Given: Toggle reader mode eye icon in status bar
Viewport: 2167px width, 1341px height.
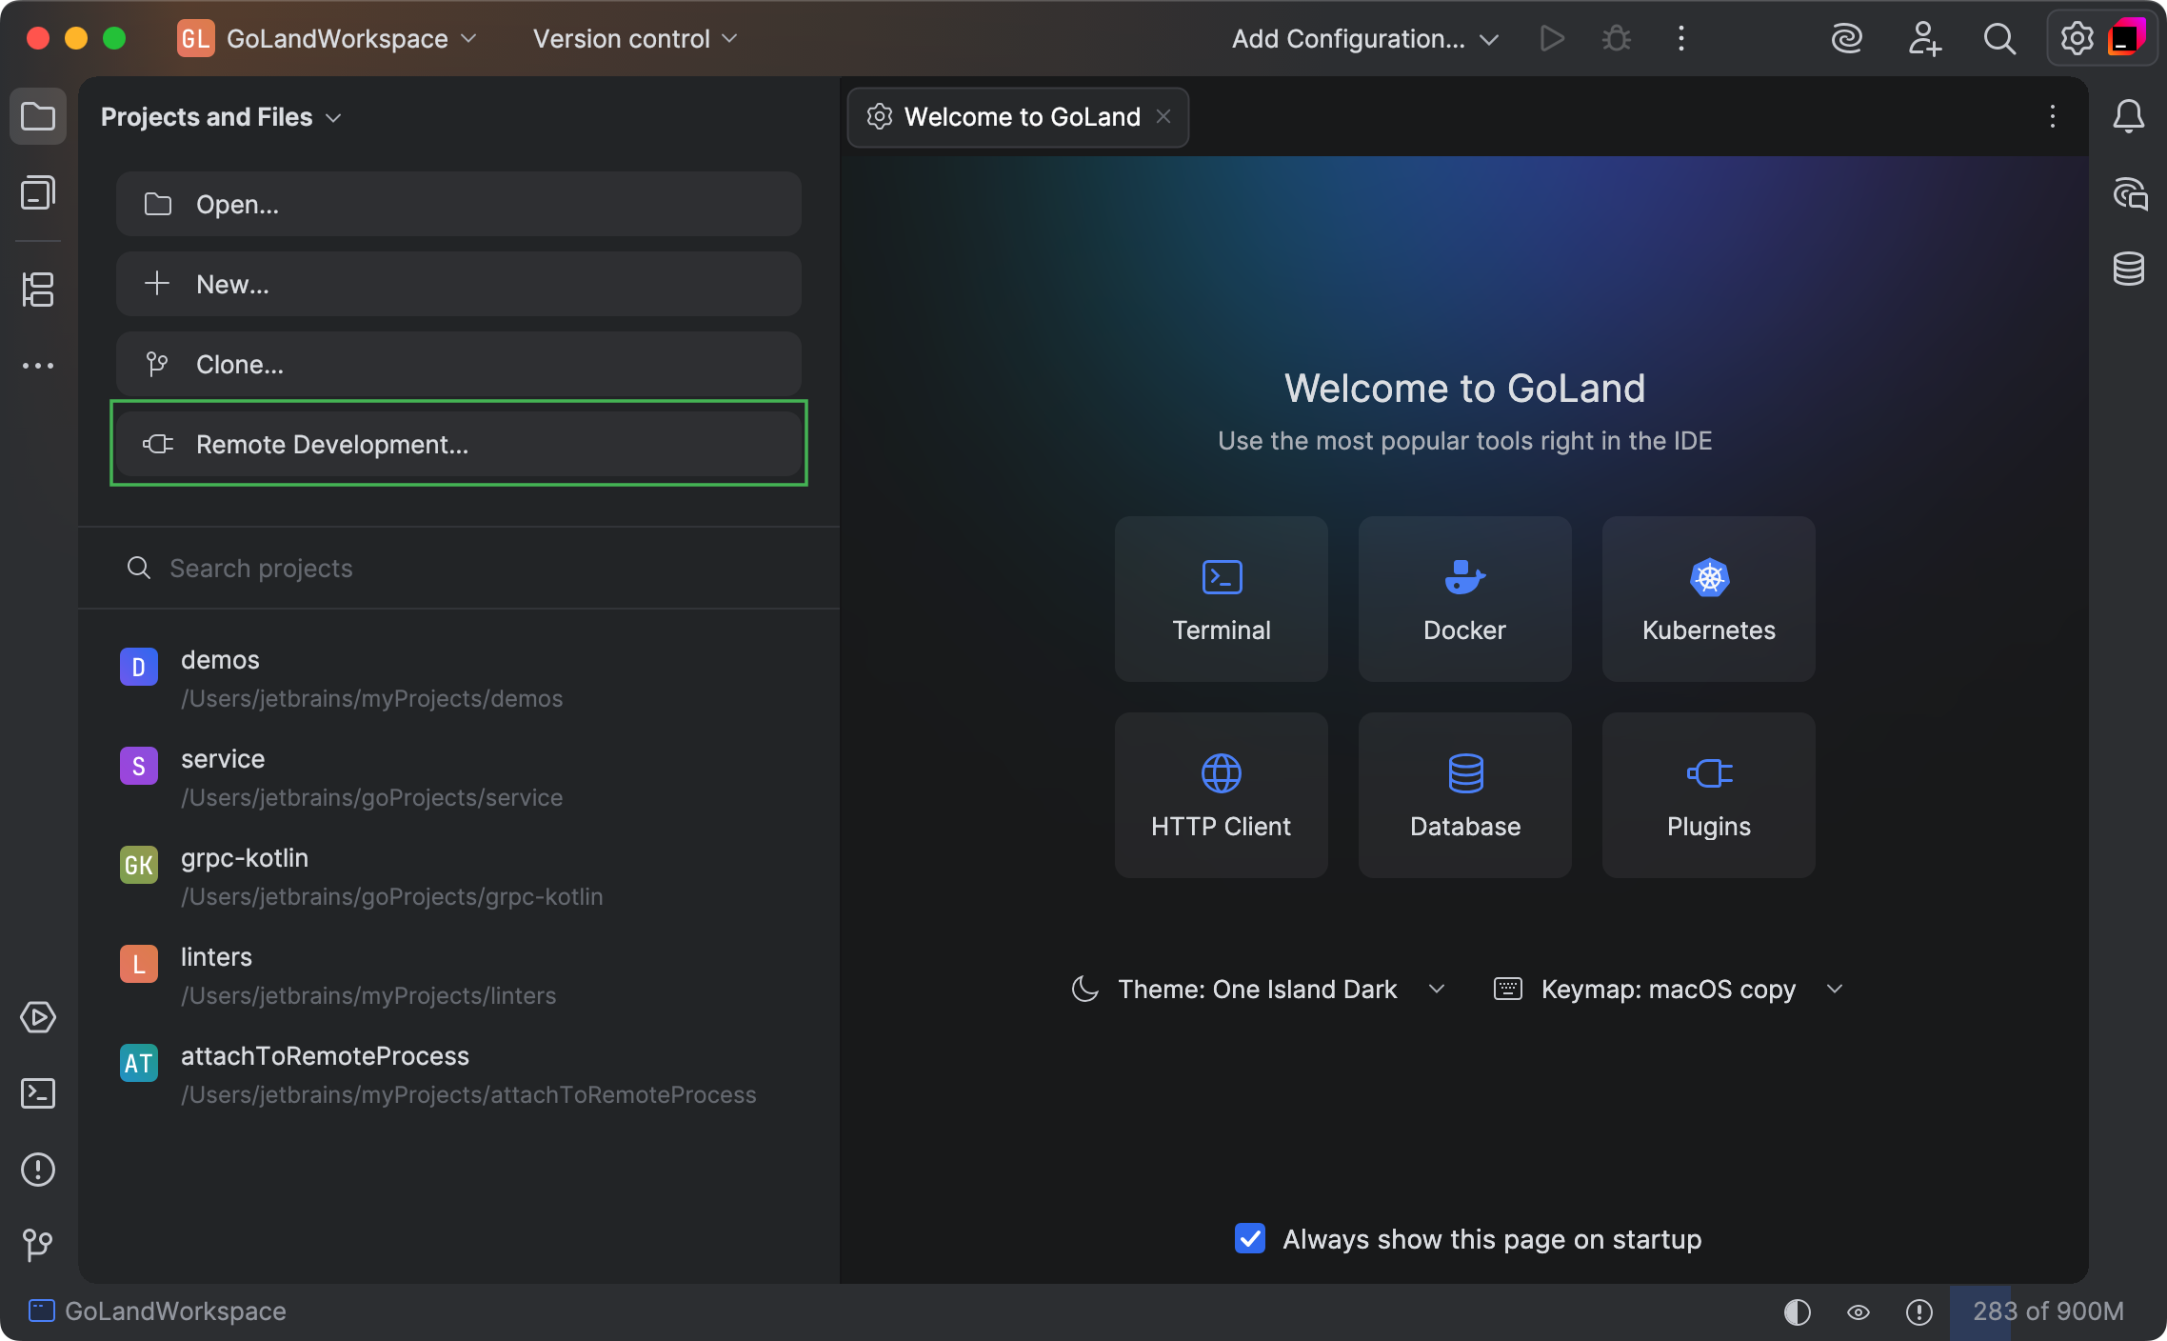Looking at the screenshot, I should click(1859, 1312).
